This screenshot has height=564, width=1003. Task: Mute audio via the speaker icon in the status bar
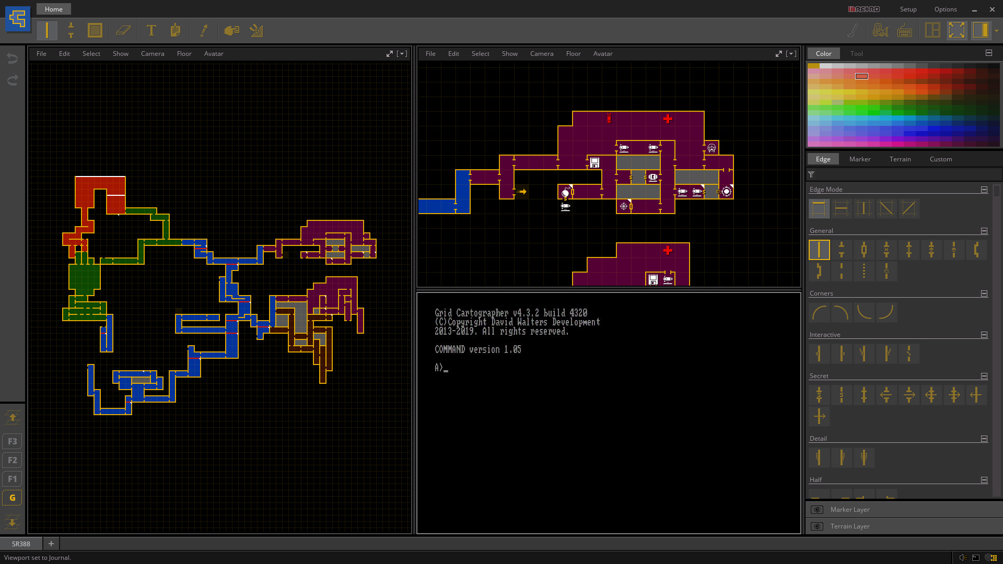pos(963,557)
